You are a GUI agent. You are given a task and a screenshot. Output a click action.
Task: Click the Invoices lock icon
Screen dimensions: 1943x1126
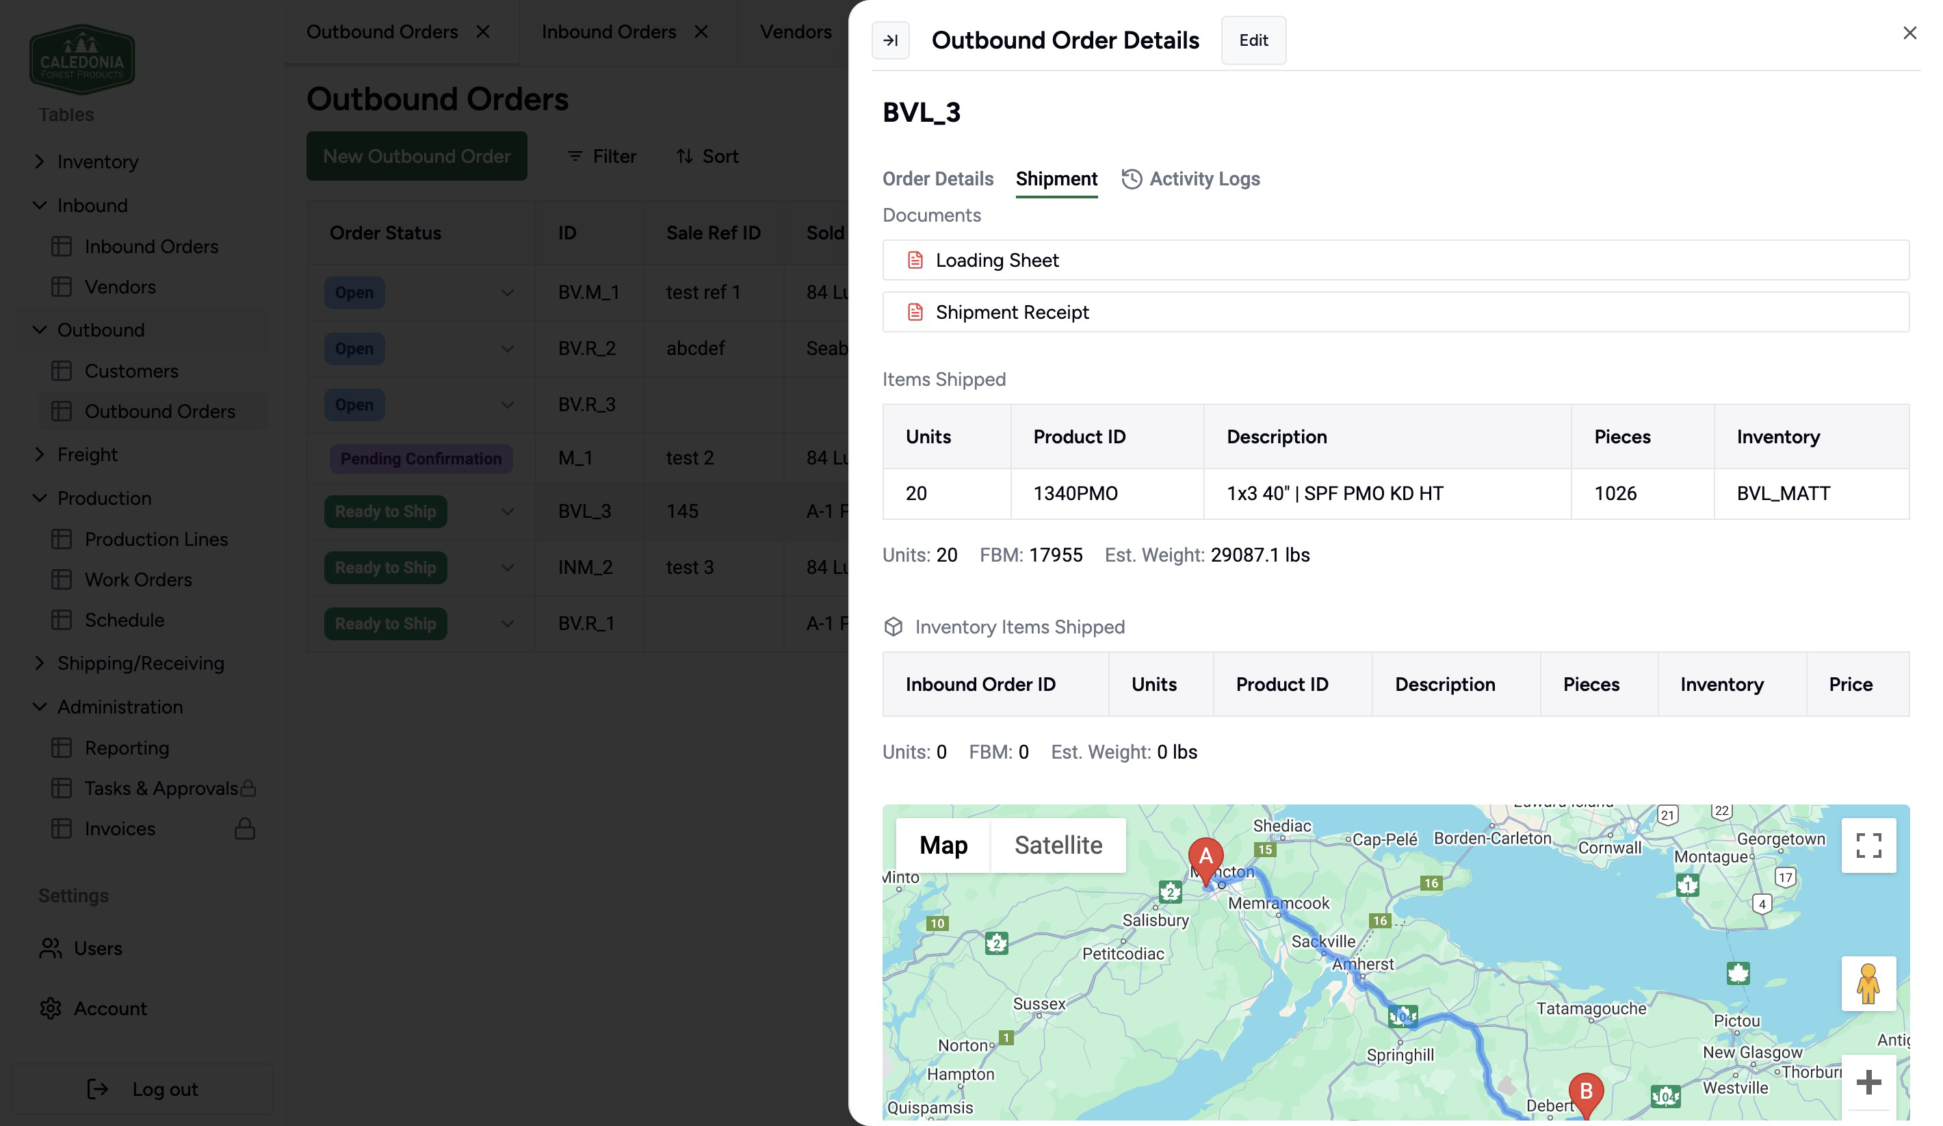point(244,828)
